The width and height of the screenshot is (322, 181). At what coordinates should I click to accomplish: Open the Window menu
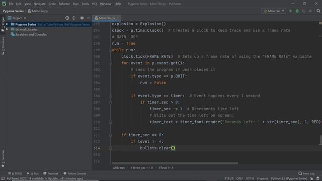(106, 4)
